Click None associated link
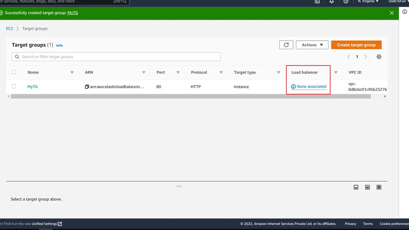The height and width of the screenshot is (230, 409). pyautogui.click(x=312, y=86)
